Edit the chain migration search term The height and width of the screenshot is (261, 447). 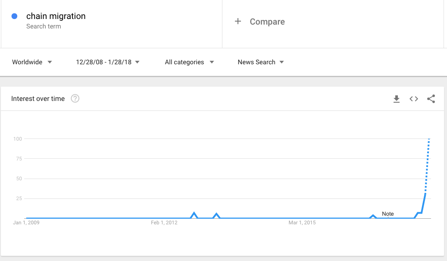pos(56,16)
